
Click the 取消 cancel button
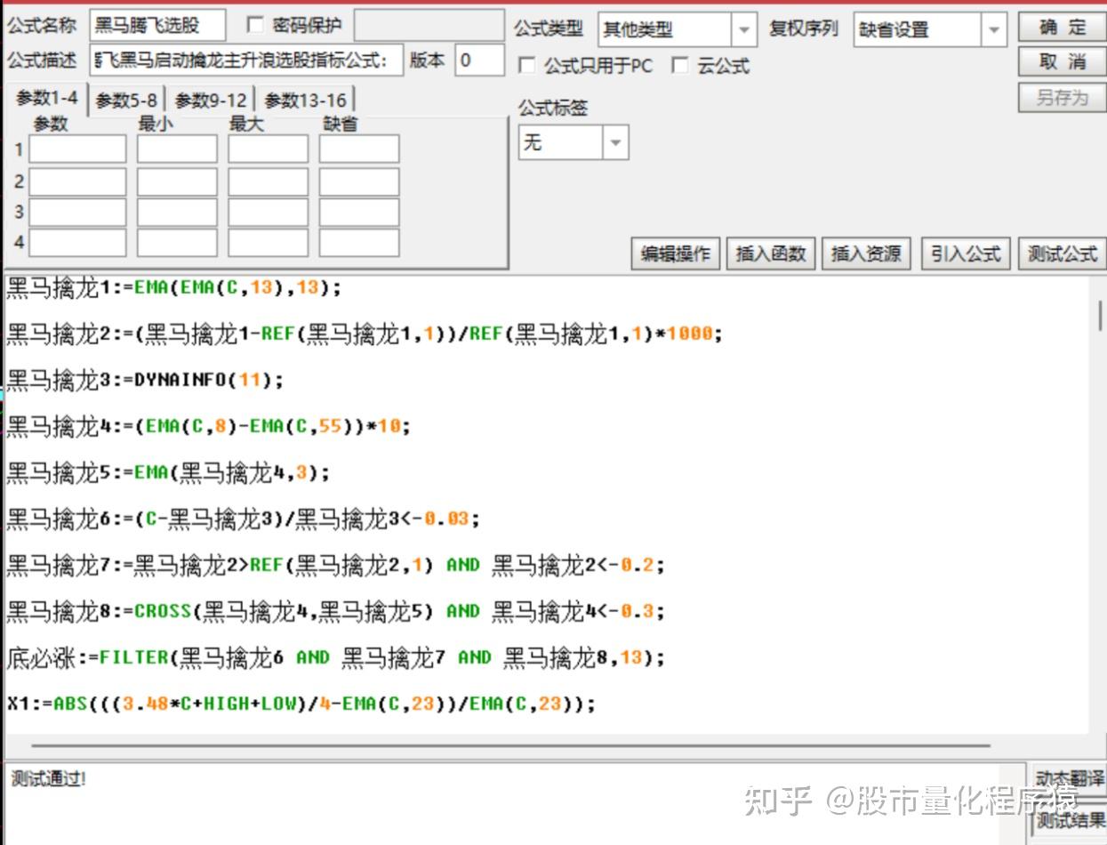click(x=1061, y=61)
